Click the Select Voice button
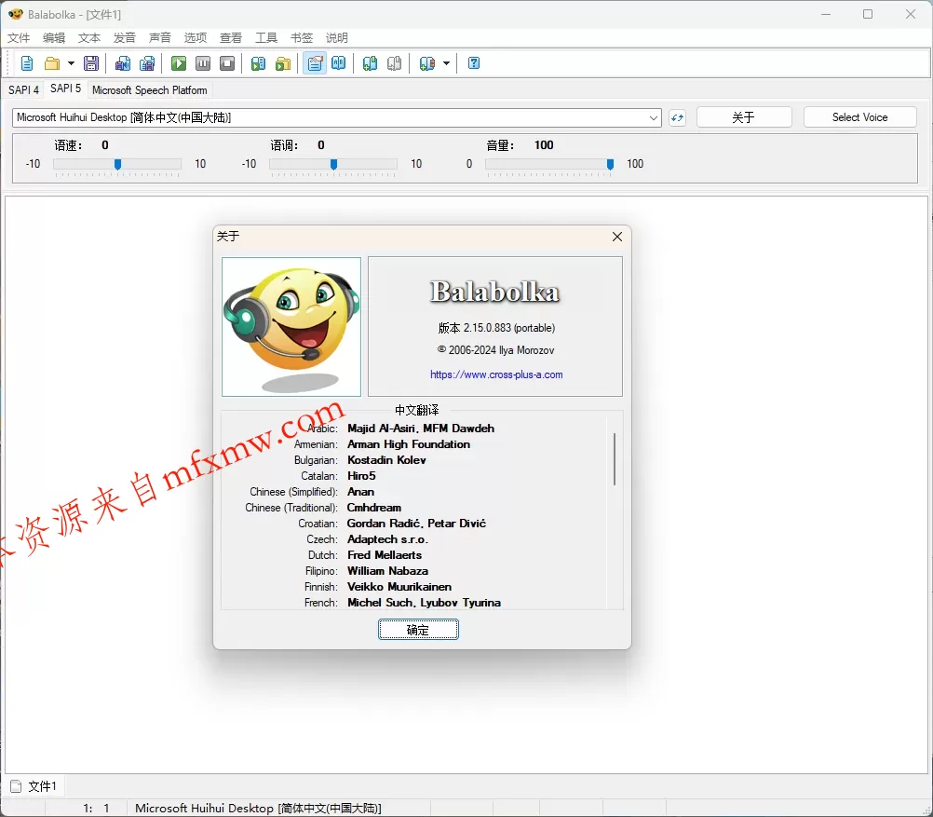Image resolution: width=933 pixels, height=817 pixels. click(x=859, y=117)
